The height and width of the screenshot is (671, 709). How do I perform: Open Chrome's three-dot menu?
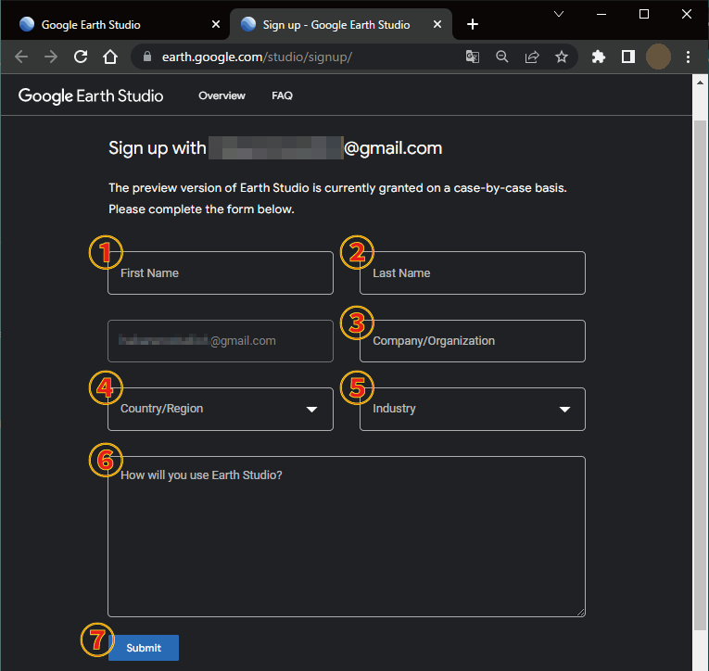(688, 57)
